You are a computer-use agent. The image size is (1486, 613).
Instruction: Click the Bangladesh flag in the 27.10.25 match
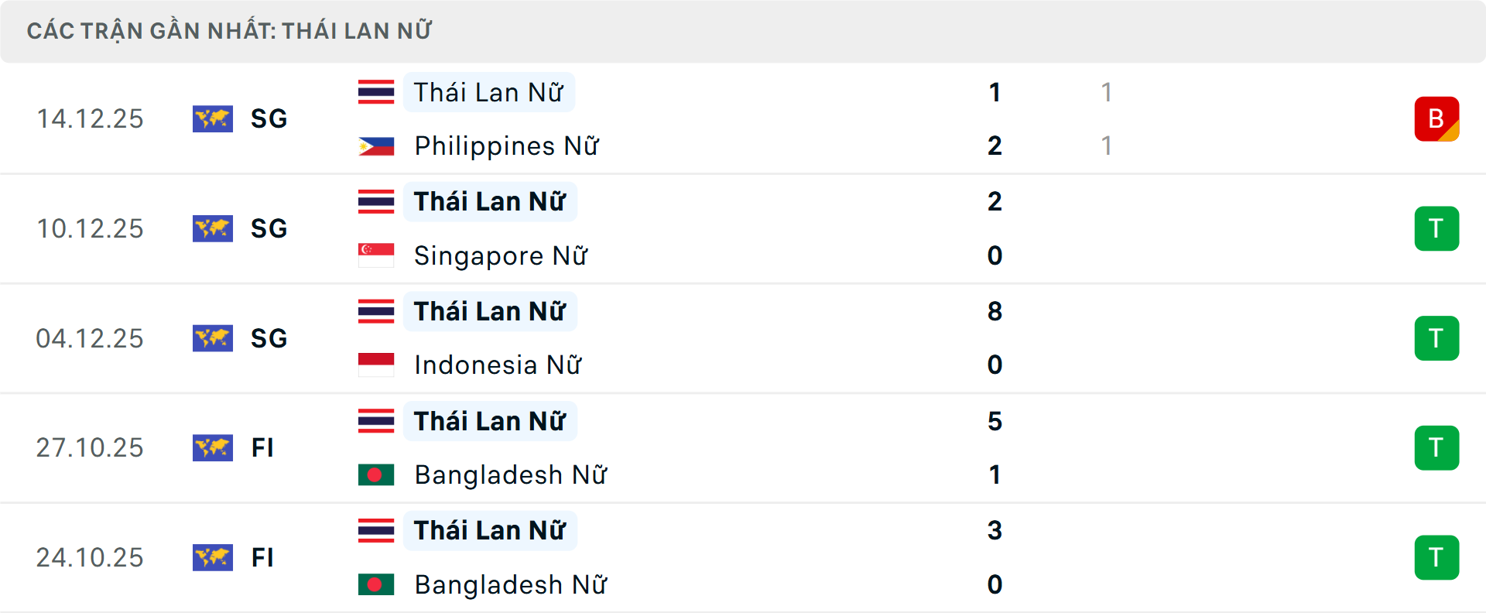376,474
